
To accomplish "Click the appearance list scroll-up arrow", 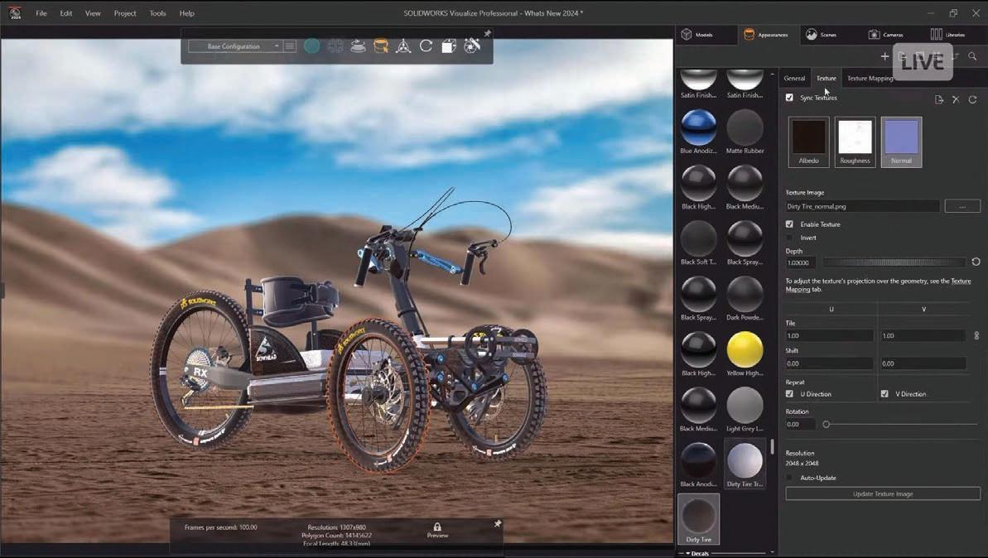I will coord(773,75).
